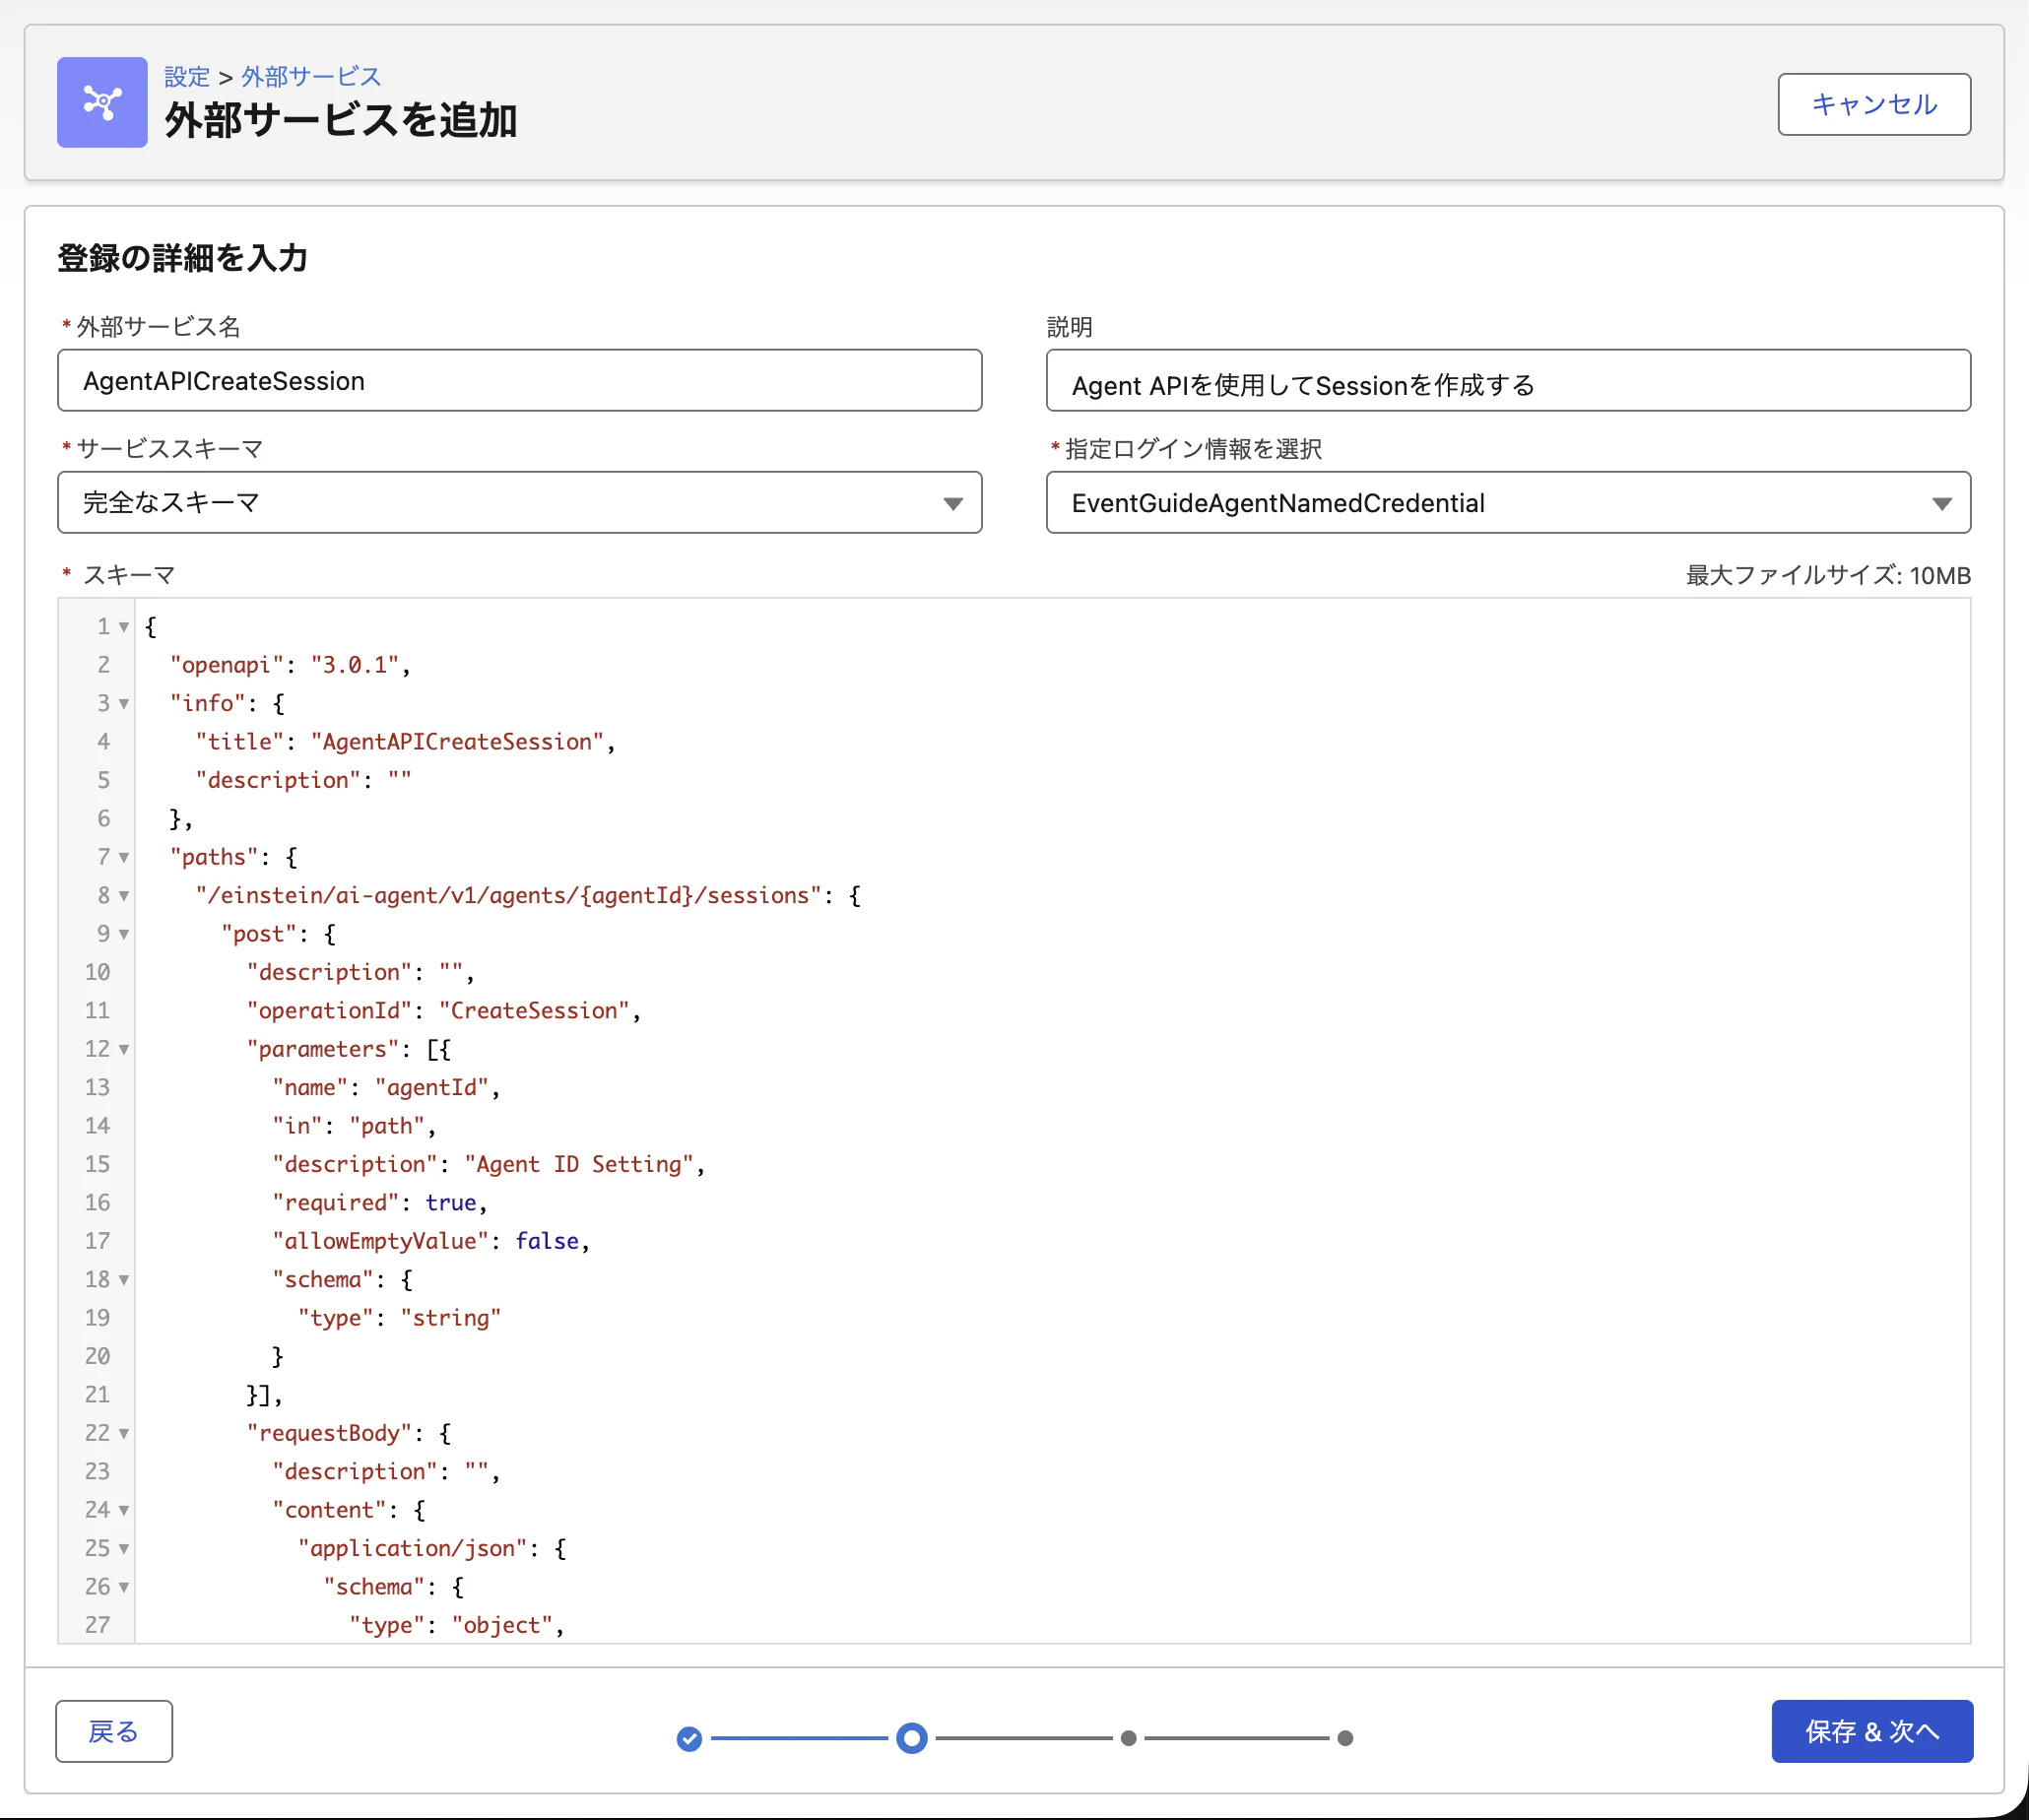The height and width of the screenshot is (1820, 2029).
Task: Collapse the "info" block on line 3
Action: (124, 704)
